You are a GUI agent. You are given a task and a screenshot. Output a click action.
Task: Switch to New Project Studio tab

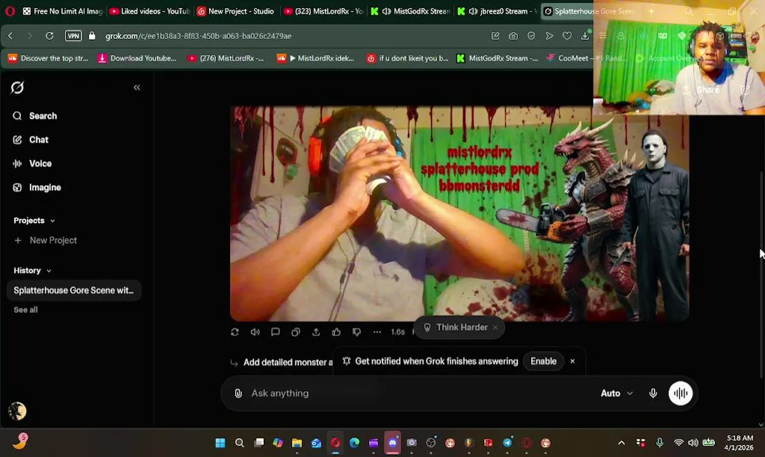point(236,11)
